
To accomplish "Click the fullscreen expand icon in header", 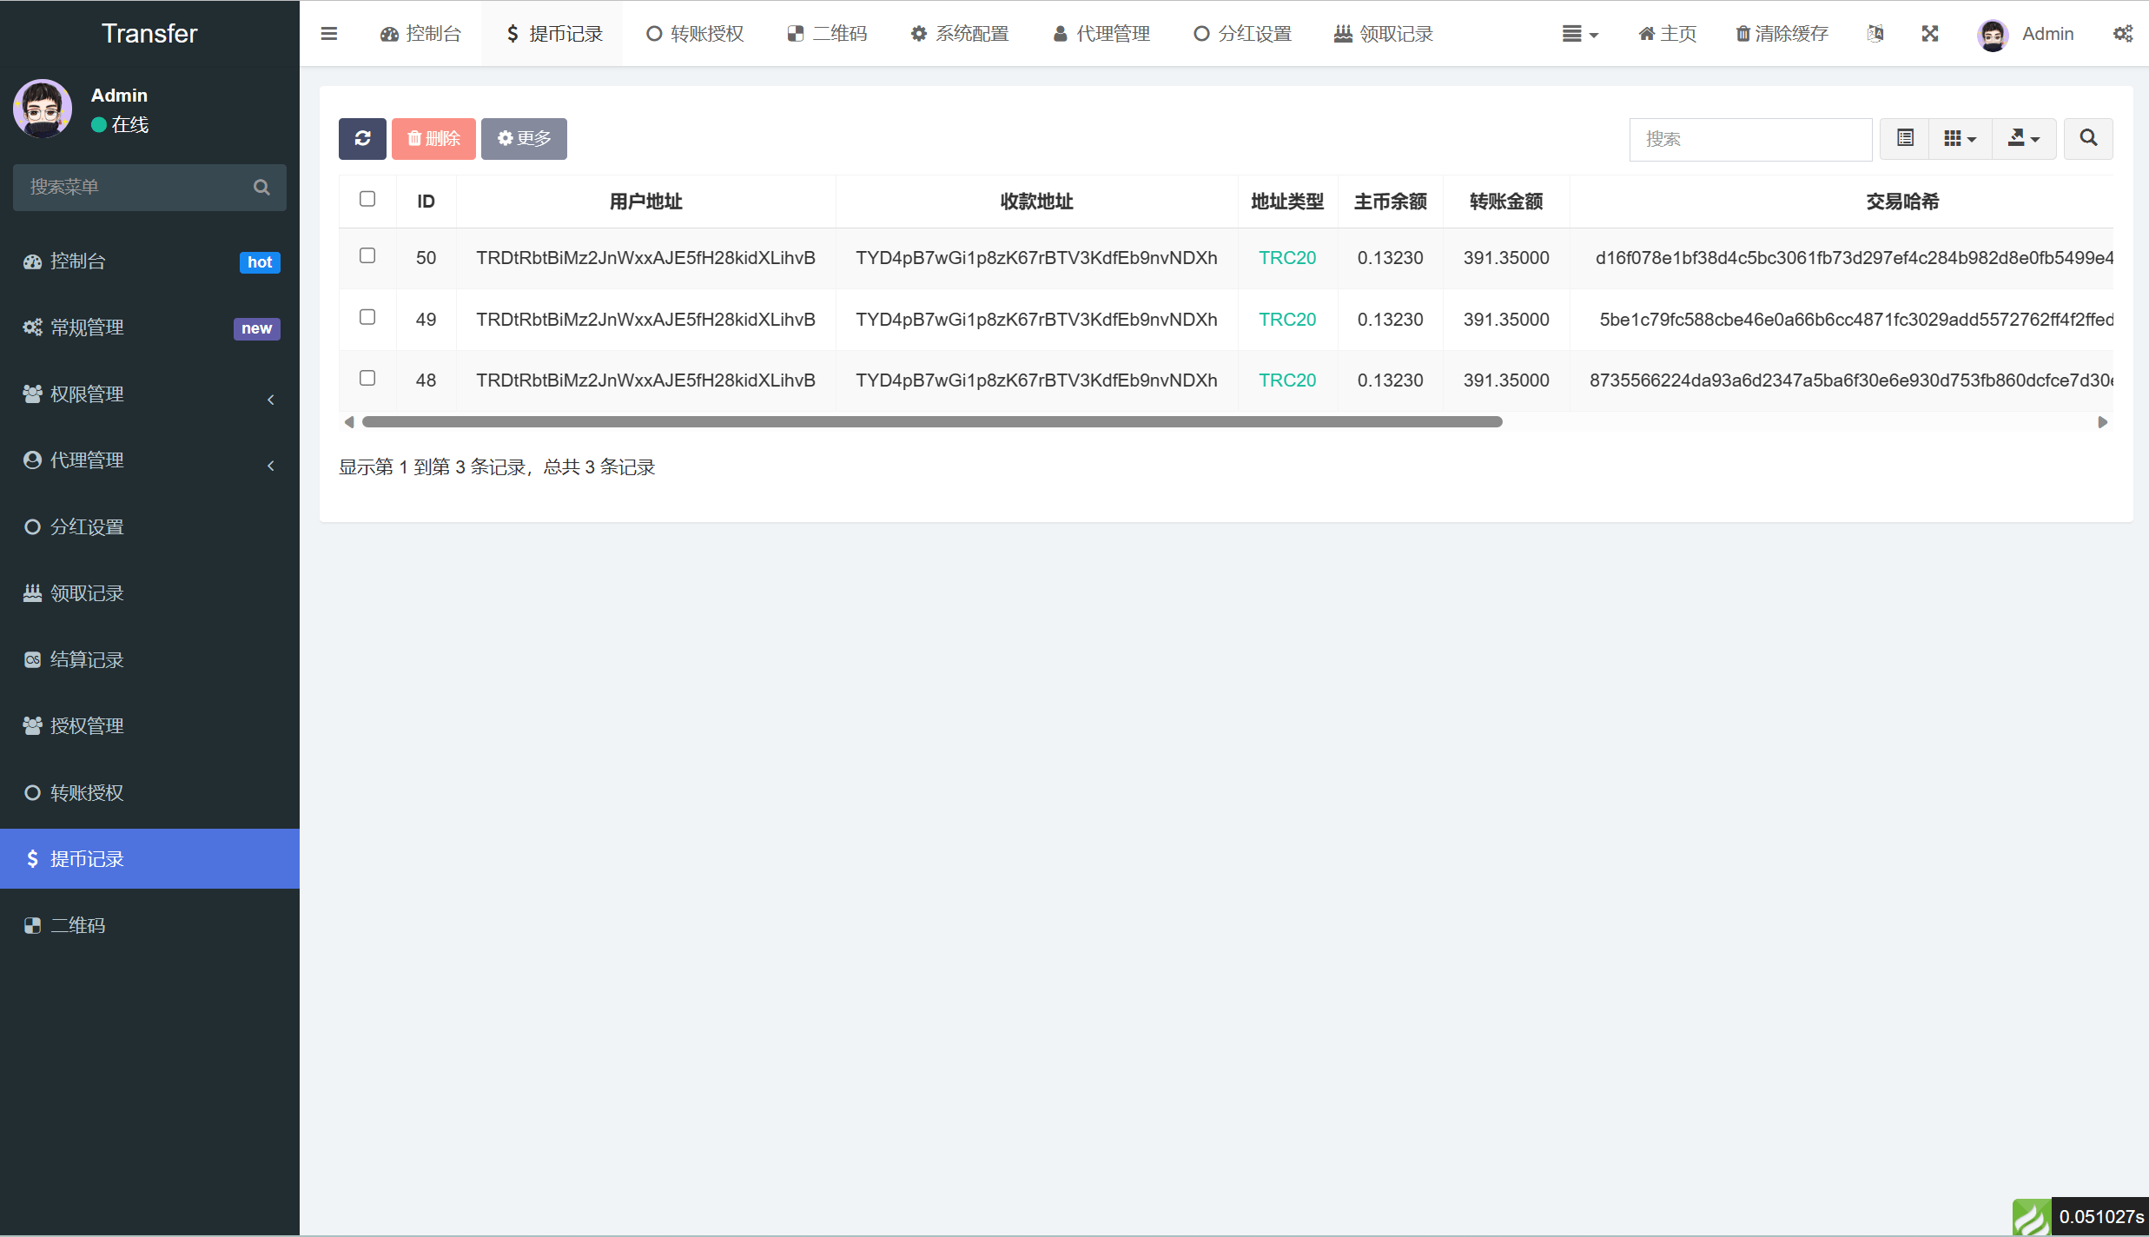I will click(1929, 34).
